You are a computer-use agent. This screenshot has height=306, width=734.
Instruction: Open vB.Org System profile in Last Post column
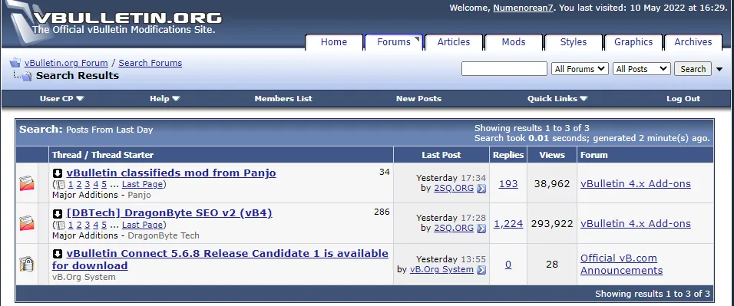441,269
